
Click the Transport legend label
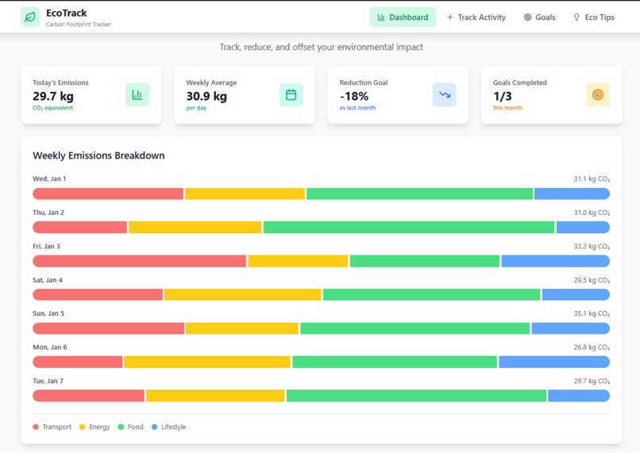click(56, 427)
